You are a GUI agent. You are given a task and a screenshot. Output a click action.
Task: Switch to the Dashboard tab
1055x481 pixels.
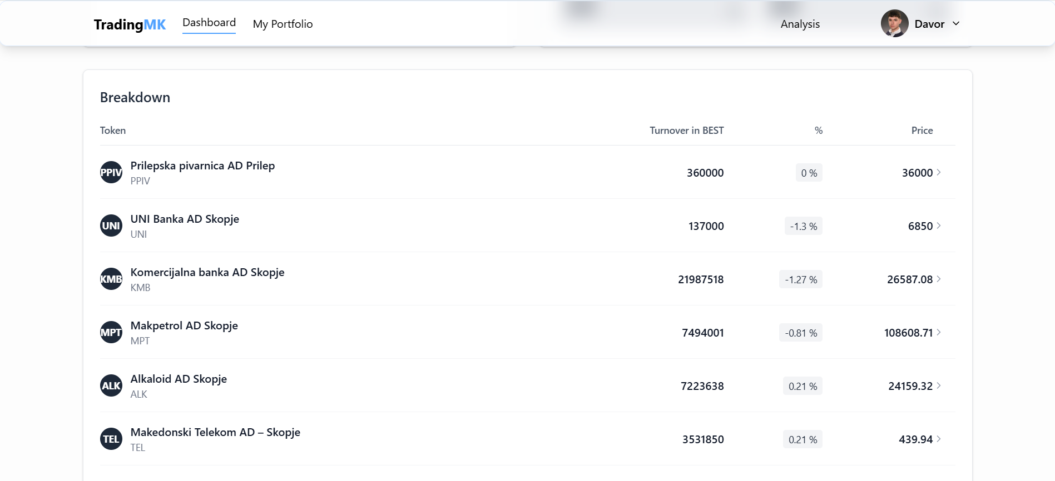click(209, 23)
